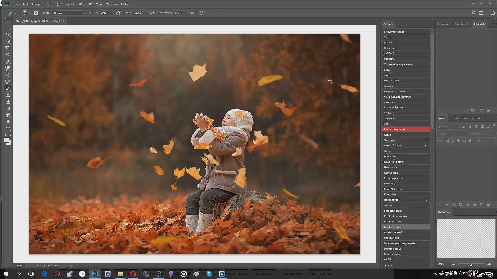Open the blending Mode dropdown
This screenshot has height=279, width=497.
coord(69,13)
